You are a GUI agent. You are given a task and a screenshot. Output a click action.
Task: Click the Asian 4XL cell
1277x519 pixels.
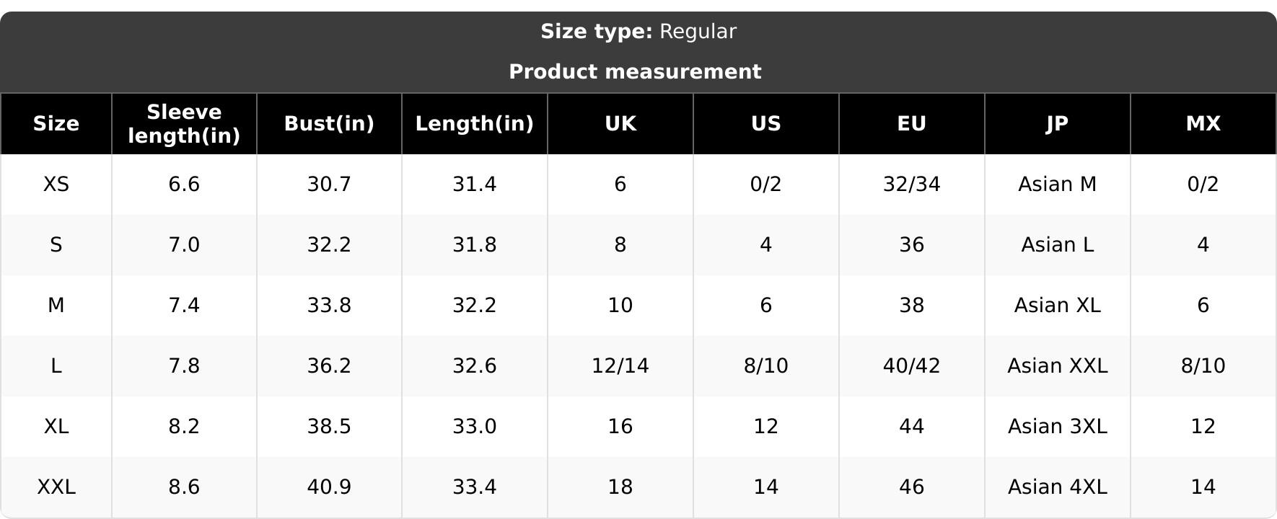pos(1058,487)
